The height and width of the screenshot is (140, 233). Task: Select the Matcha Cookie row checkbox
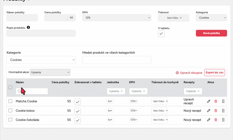(x=10, y=101)
